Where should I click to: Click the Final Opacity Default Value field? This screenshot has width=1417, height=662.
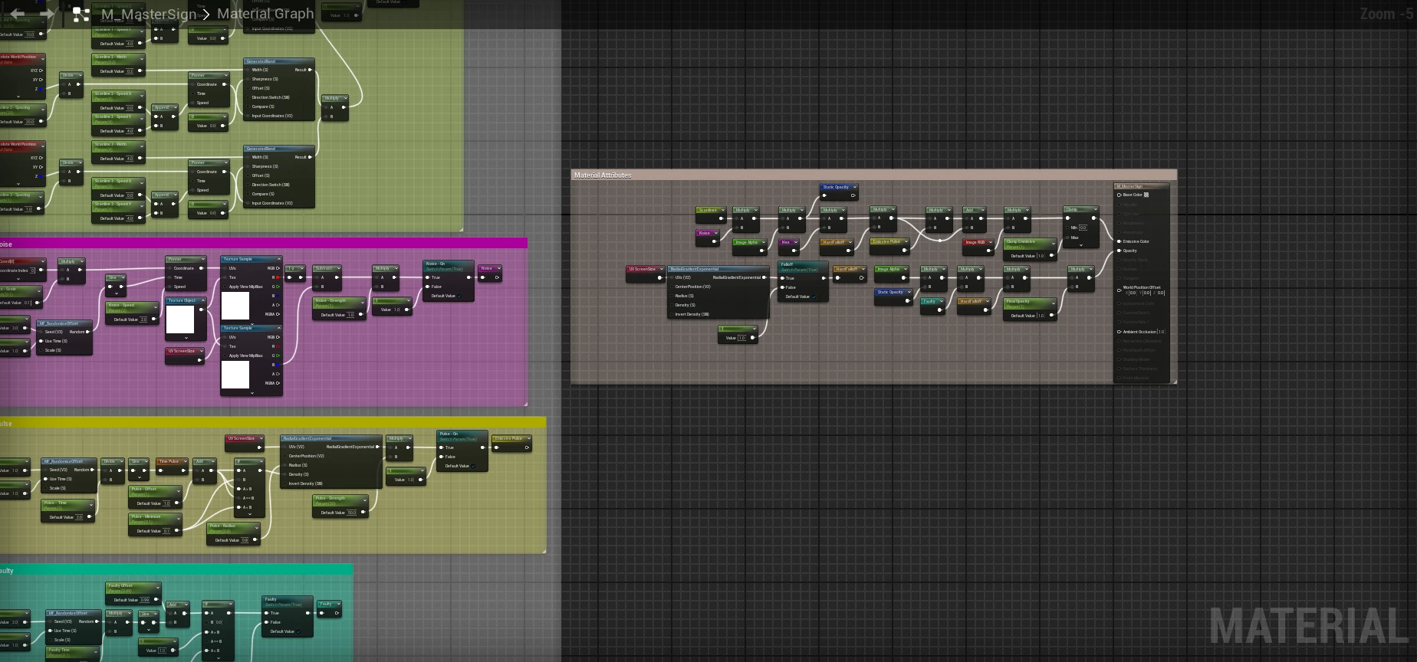1041,315
